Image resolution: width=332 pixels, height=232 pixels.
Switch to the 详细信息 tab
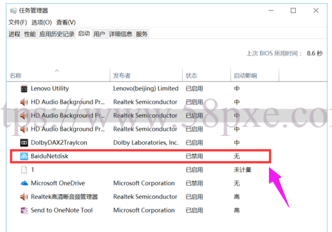pyautogui.click(x=120, y=34)
